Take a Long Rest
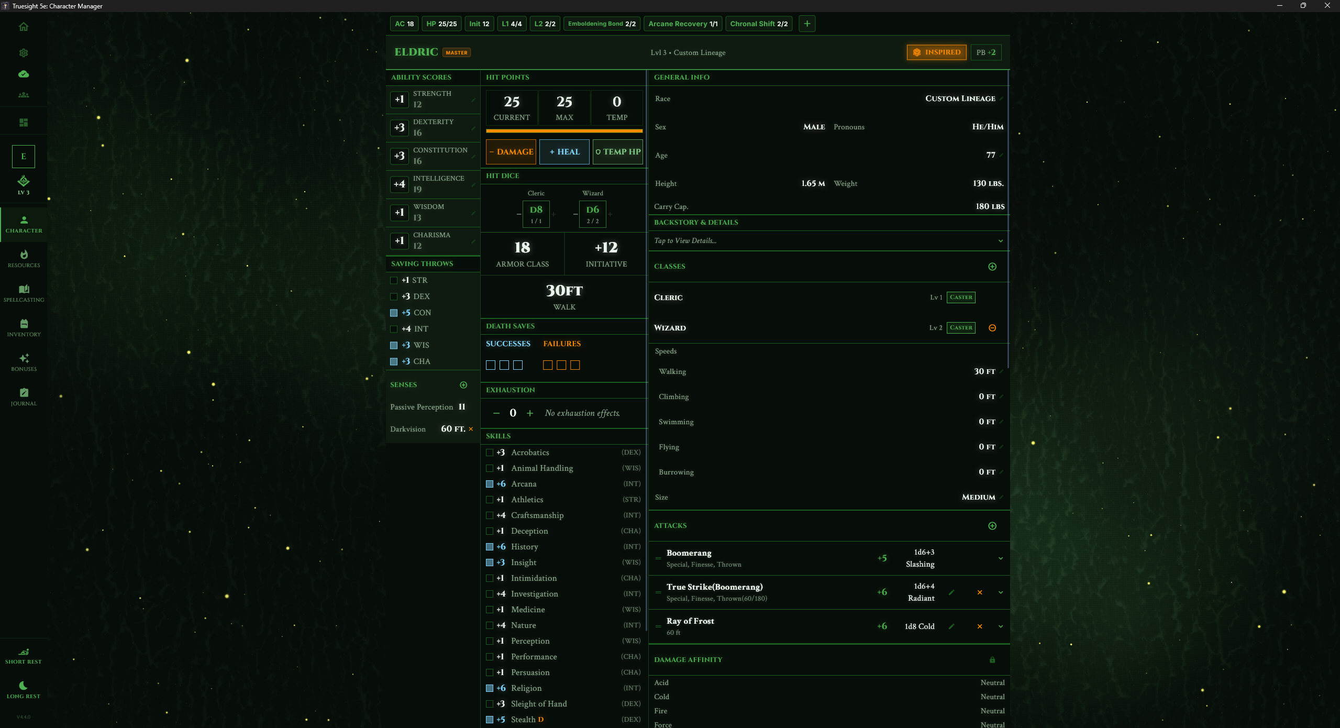Image resolution: width=1340 pixels, height=728 pixels. 24,689
